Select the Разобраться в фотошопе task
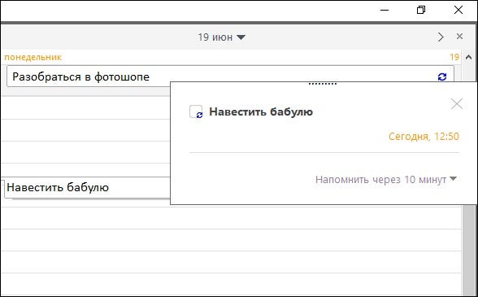The image size is (478, 297). tap(230, 76)
